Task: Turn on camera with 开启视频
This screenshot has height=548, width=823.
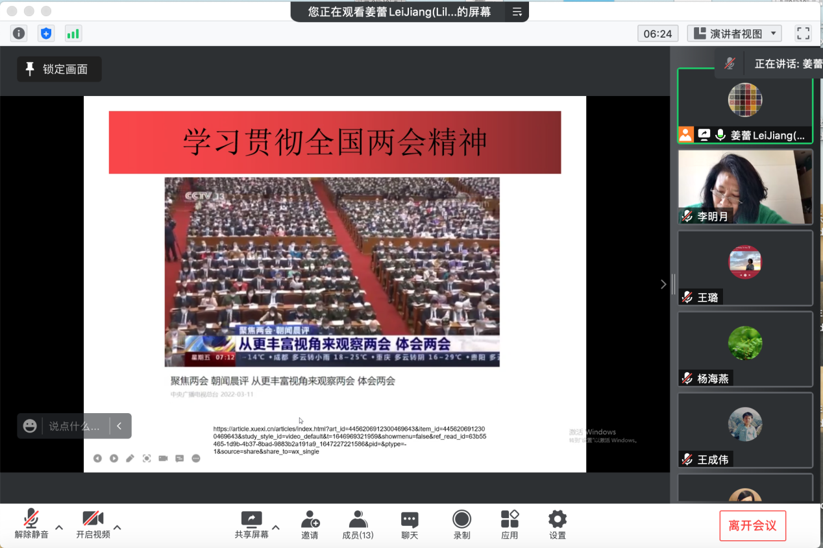Action: point(93,525)
